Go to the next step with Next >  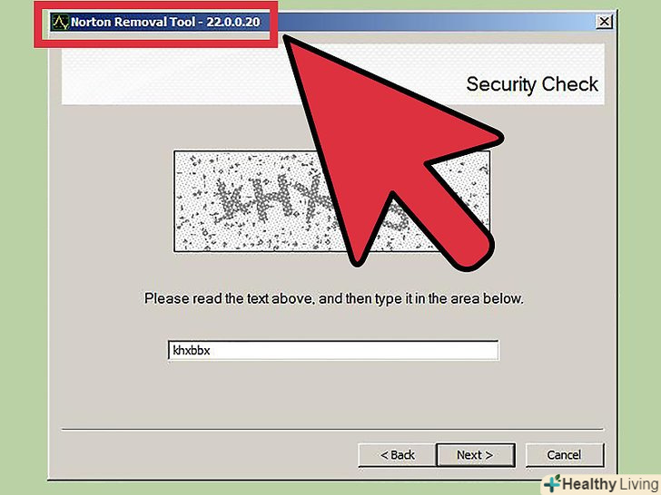[x=475, y=455]
